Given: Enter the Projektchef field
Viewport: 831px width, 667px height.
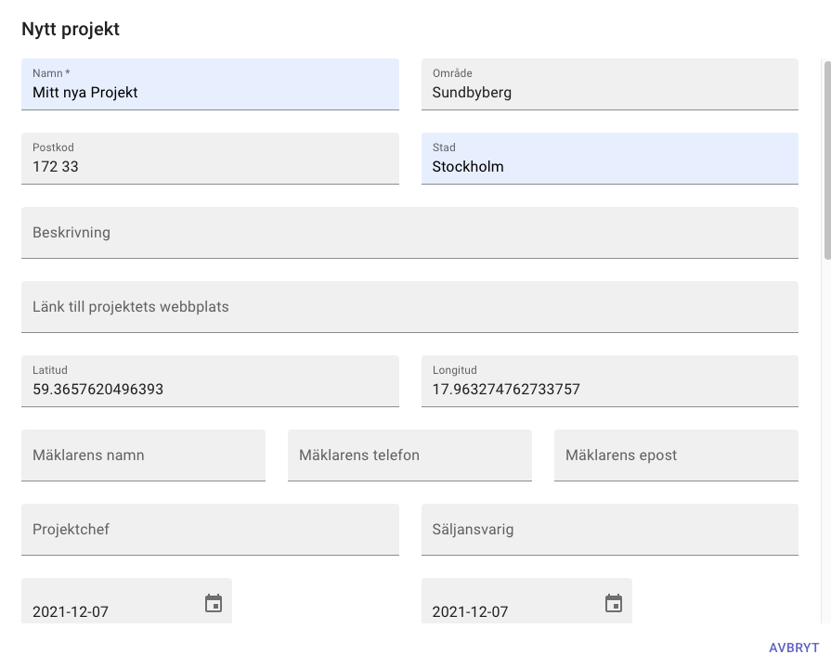Looking at the screenshot, I should click(210, 530).
